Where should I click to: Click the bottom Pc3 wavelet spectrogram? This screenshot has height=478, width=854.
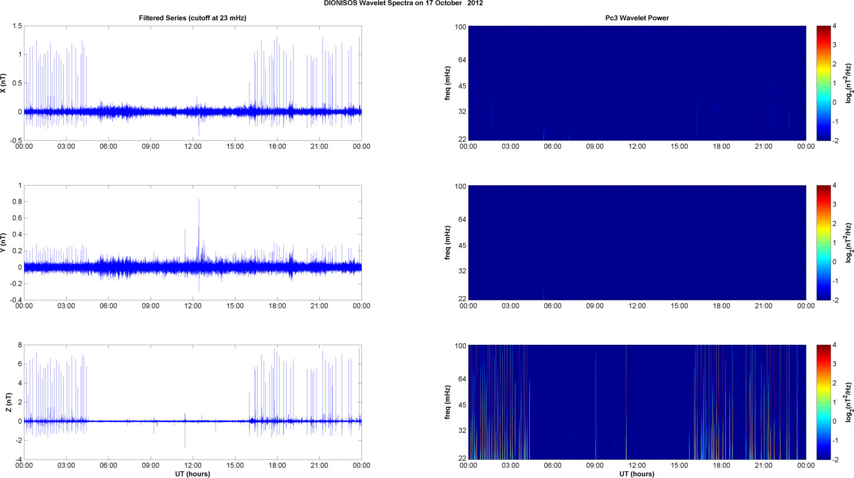637,402
